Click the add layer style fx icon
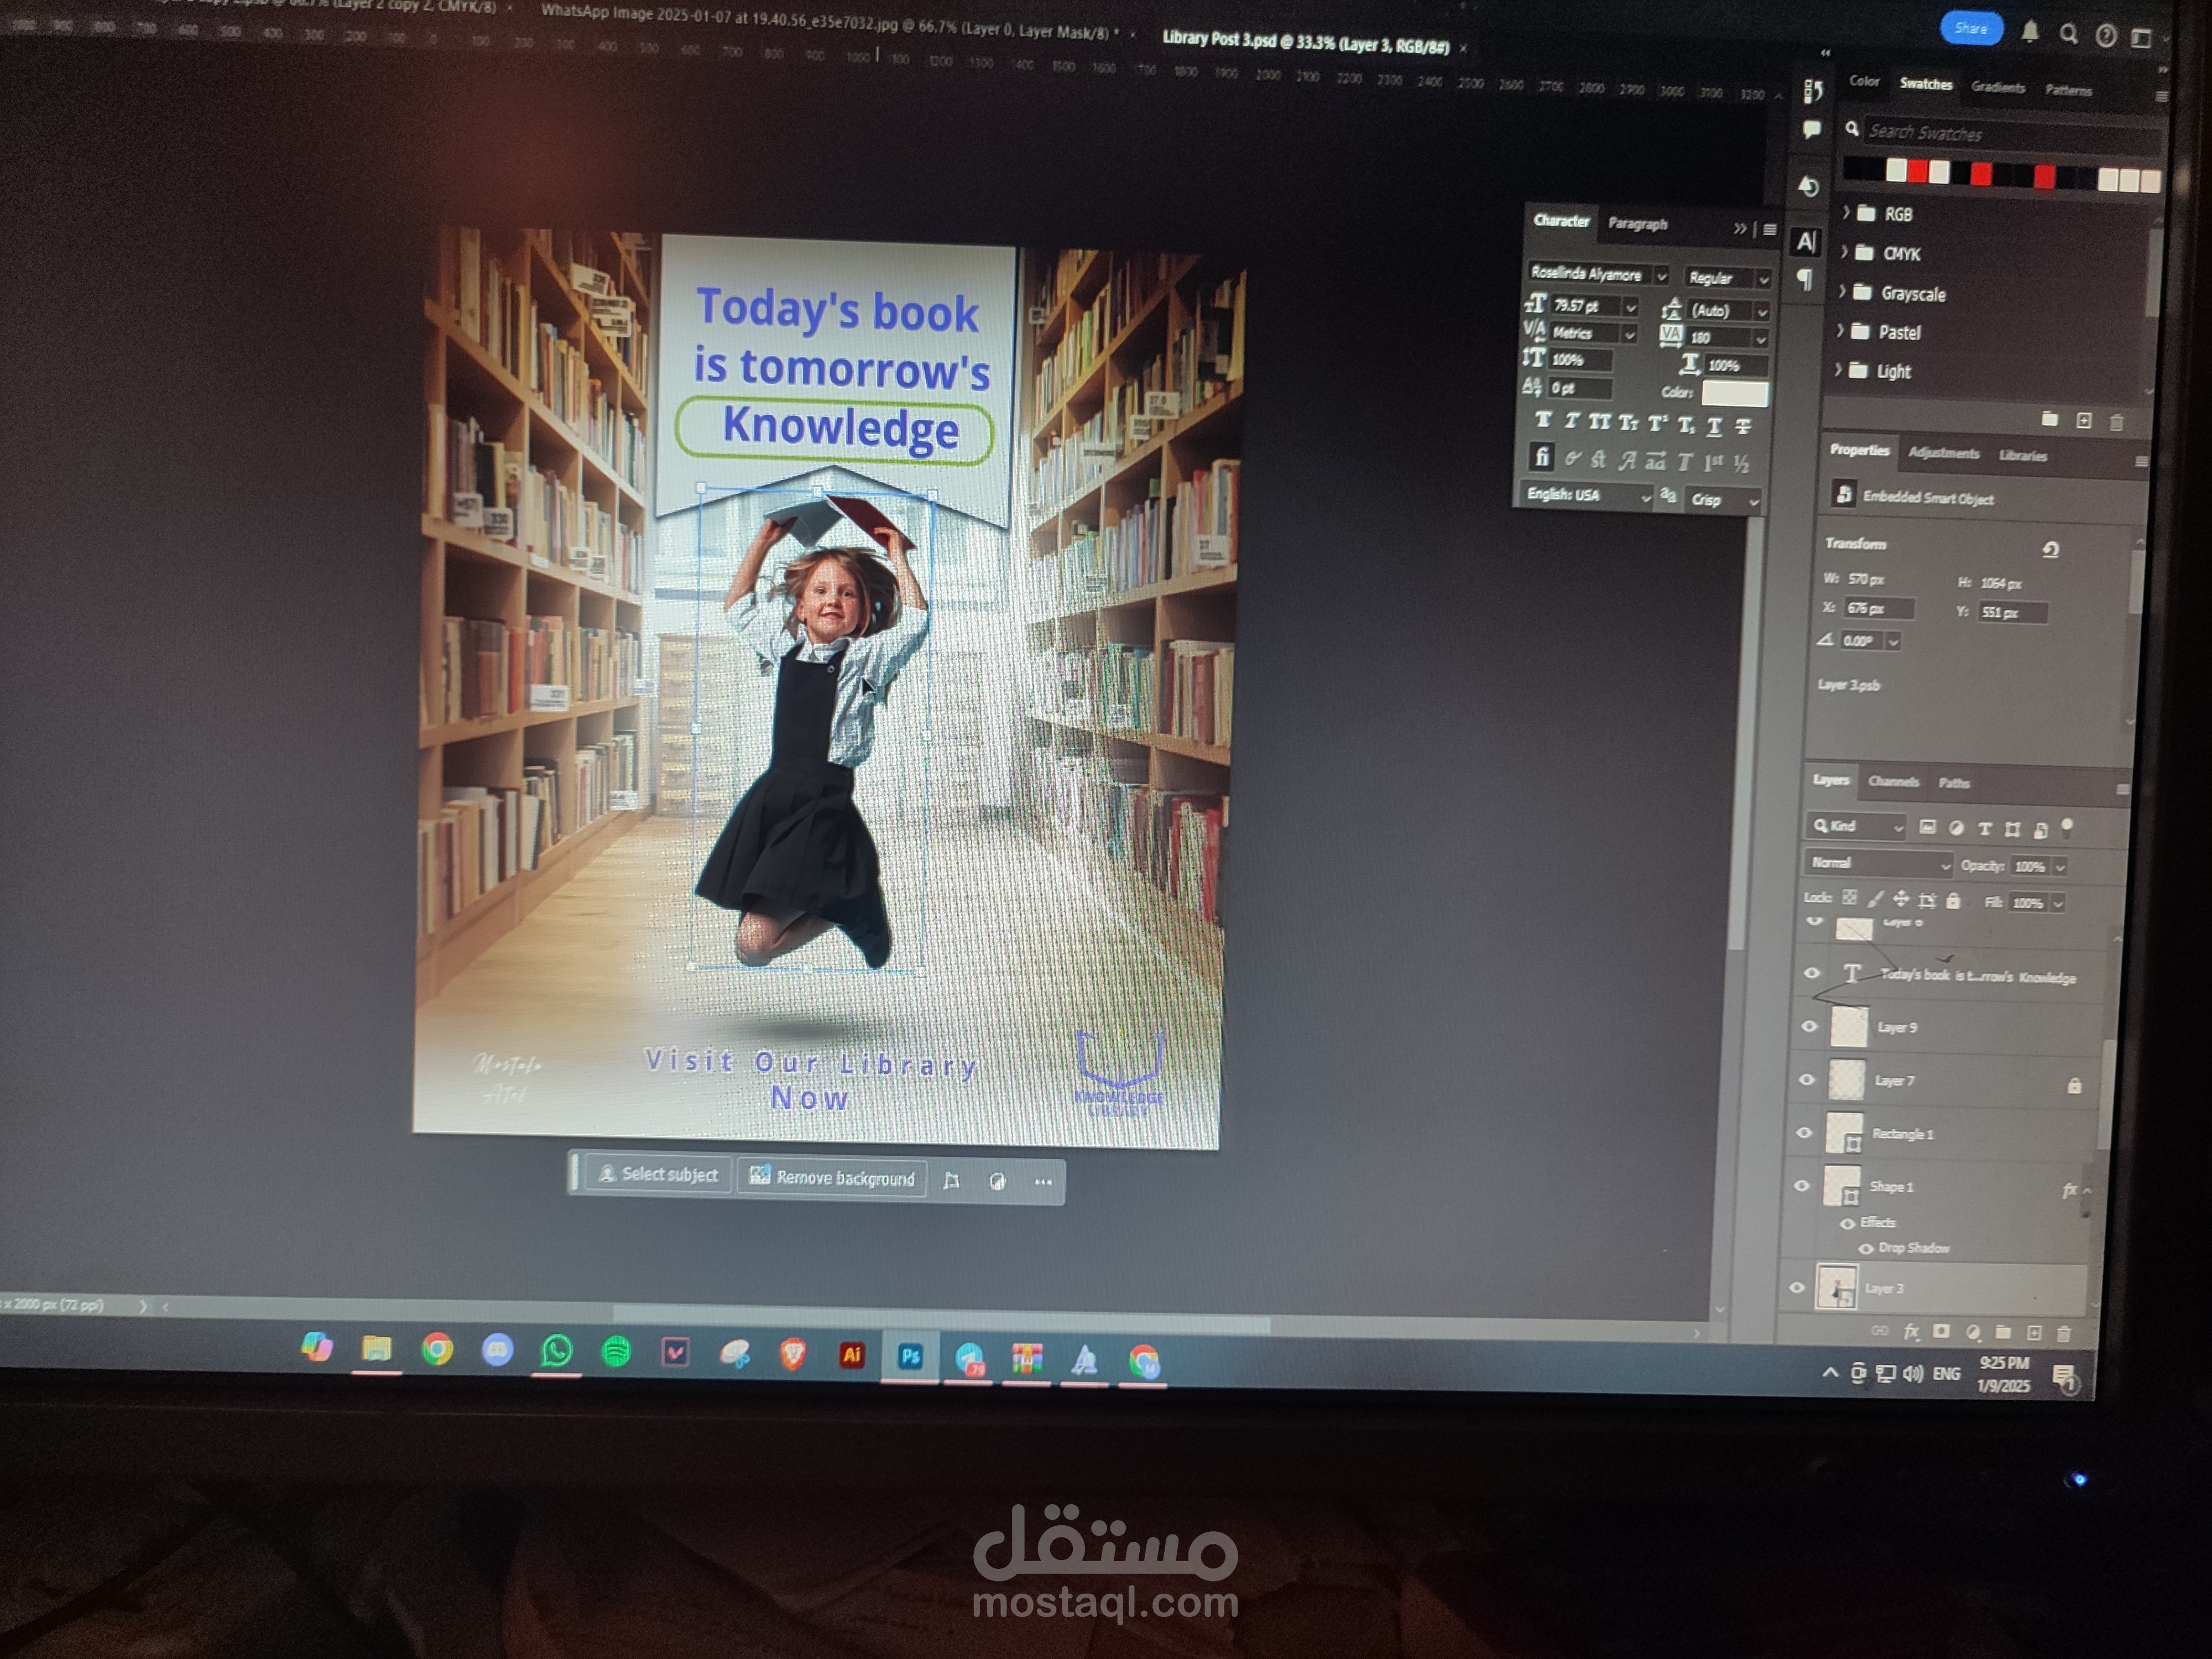This screenshot has height=1659, width=2212. tap(1911, 1331)
